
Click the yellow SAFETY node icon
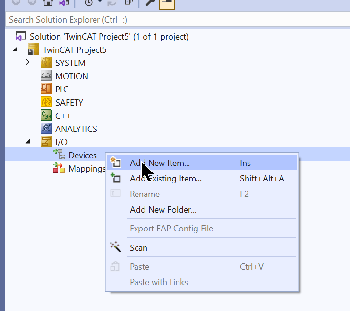coord(46,102)
